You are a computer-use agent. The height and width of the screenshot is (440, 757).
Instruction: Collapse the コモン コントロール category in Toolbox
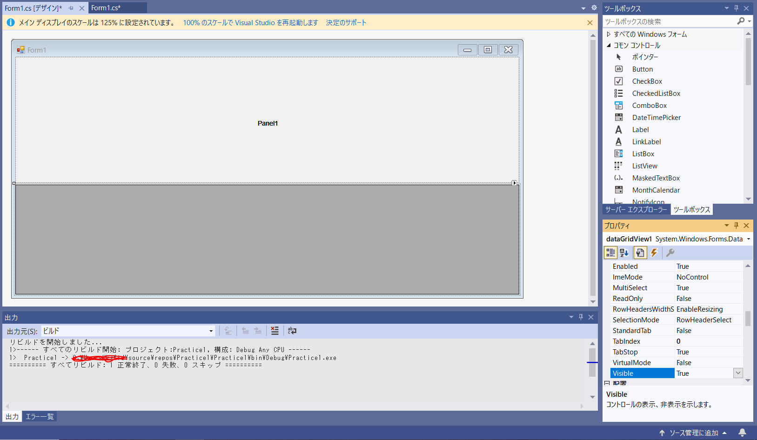pos(609,45)
